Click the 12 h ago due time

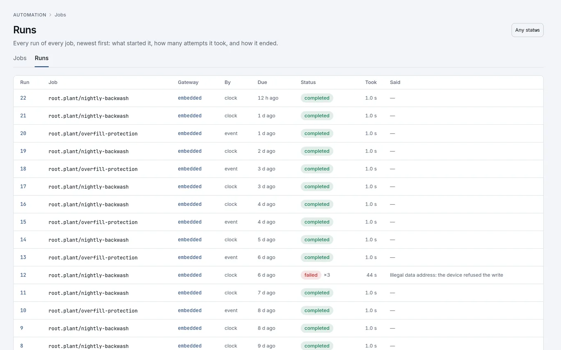click(268, 98)
